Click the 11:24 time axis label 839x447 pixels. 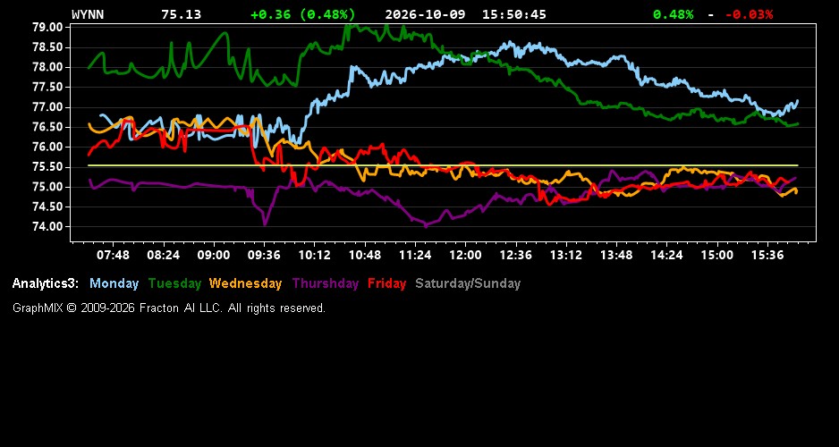415,255
